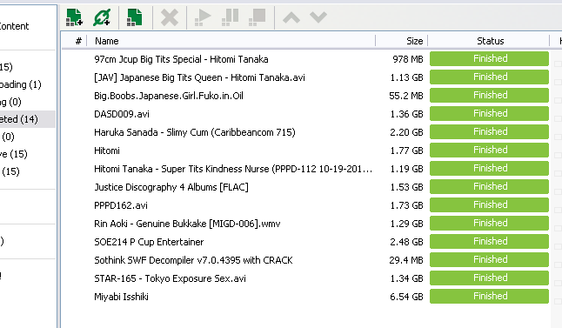Click the 2.20 GB size cell
The height and width of the screenshot is (328, 562).
click(x=406, y=132)
